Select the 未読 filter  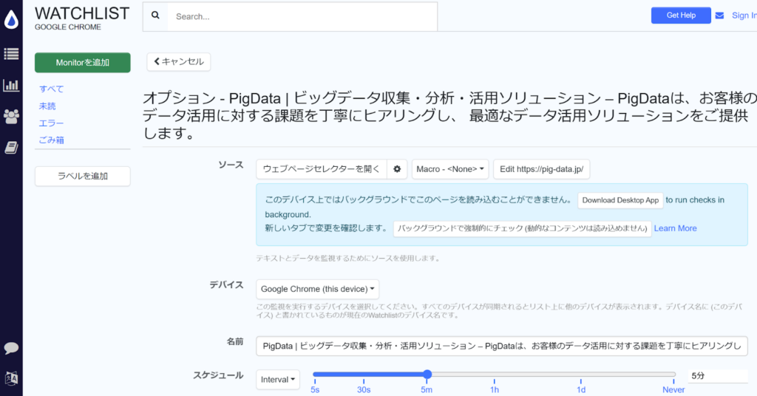pos(47,106)
